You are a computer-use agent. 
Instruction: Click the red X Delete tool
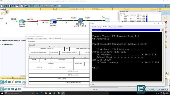click(166, 22)
